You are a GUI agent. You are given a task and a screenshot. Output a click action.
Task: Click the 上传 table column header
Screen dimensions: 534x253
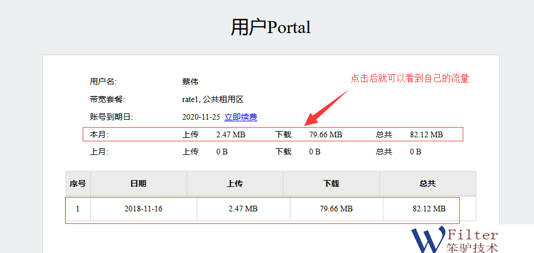point(234,183)
